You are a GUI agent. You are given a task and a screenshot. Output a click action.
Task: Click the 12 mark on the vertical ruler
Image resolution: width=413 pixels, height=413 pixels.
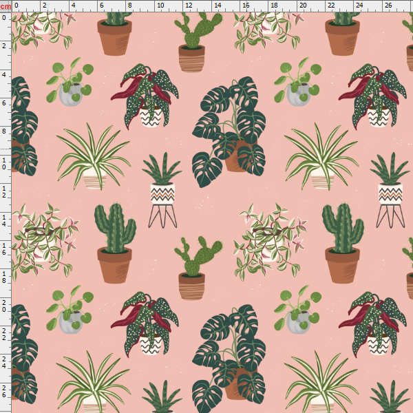pyautogui.click(x=4, y=192)
